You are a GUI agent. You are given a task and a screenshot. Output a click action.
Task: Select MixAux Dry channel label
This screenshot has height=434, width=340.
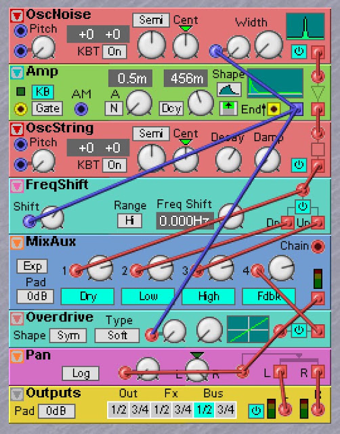tap(87, 296)
